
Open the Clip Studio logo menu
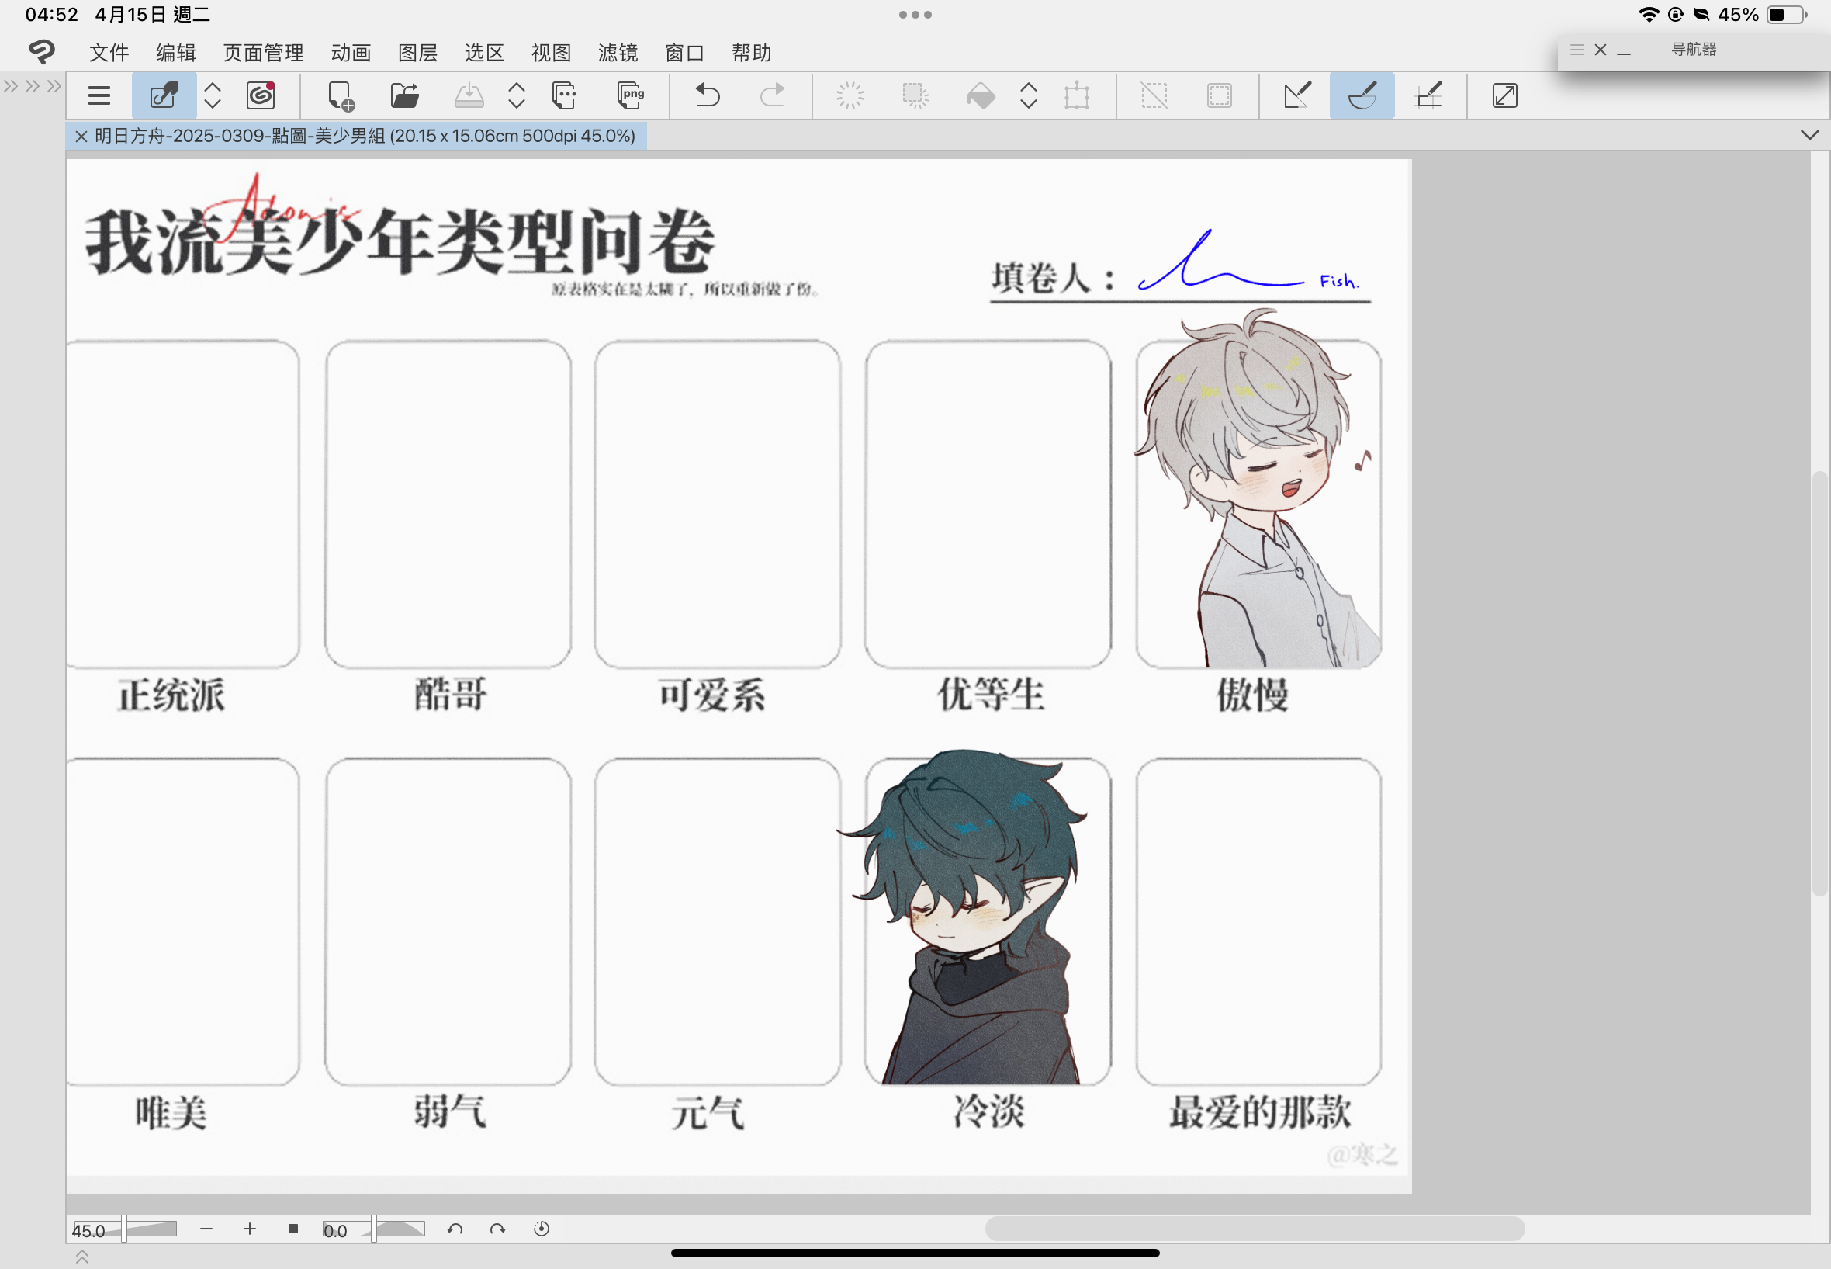click(41, 52)
